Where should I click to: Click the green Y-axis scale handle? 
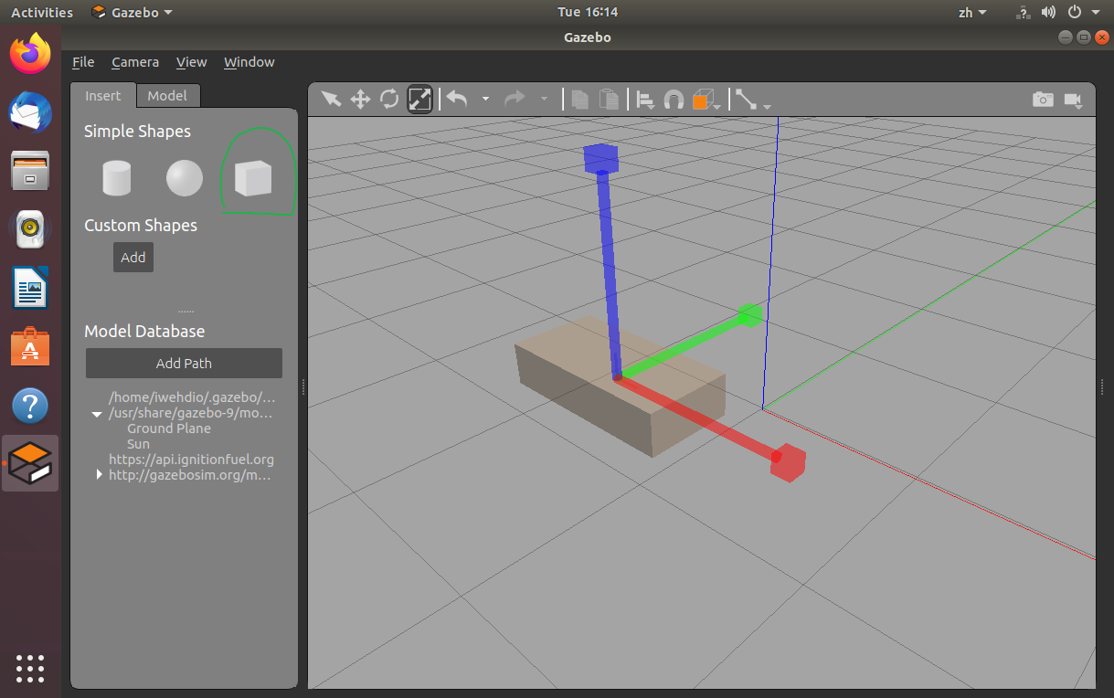tap(749, 315)
